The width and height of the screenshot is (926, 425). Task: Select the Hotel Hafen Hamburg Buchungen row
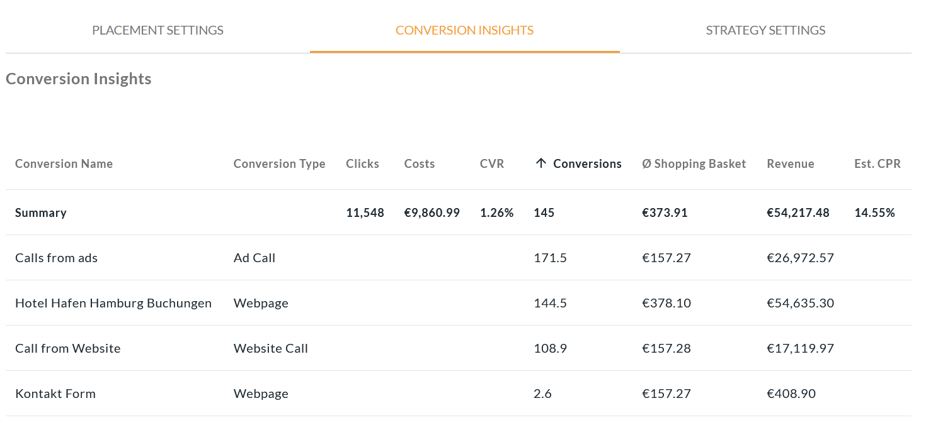point(113,303)
